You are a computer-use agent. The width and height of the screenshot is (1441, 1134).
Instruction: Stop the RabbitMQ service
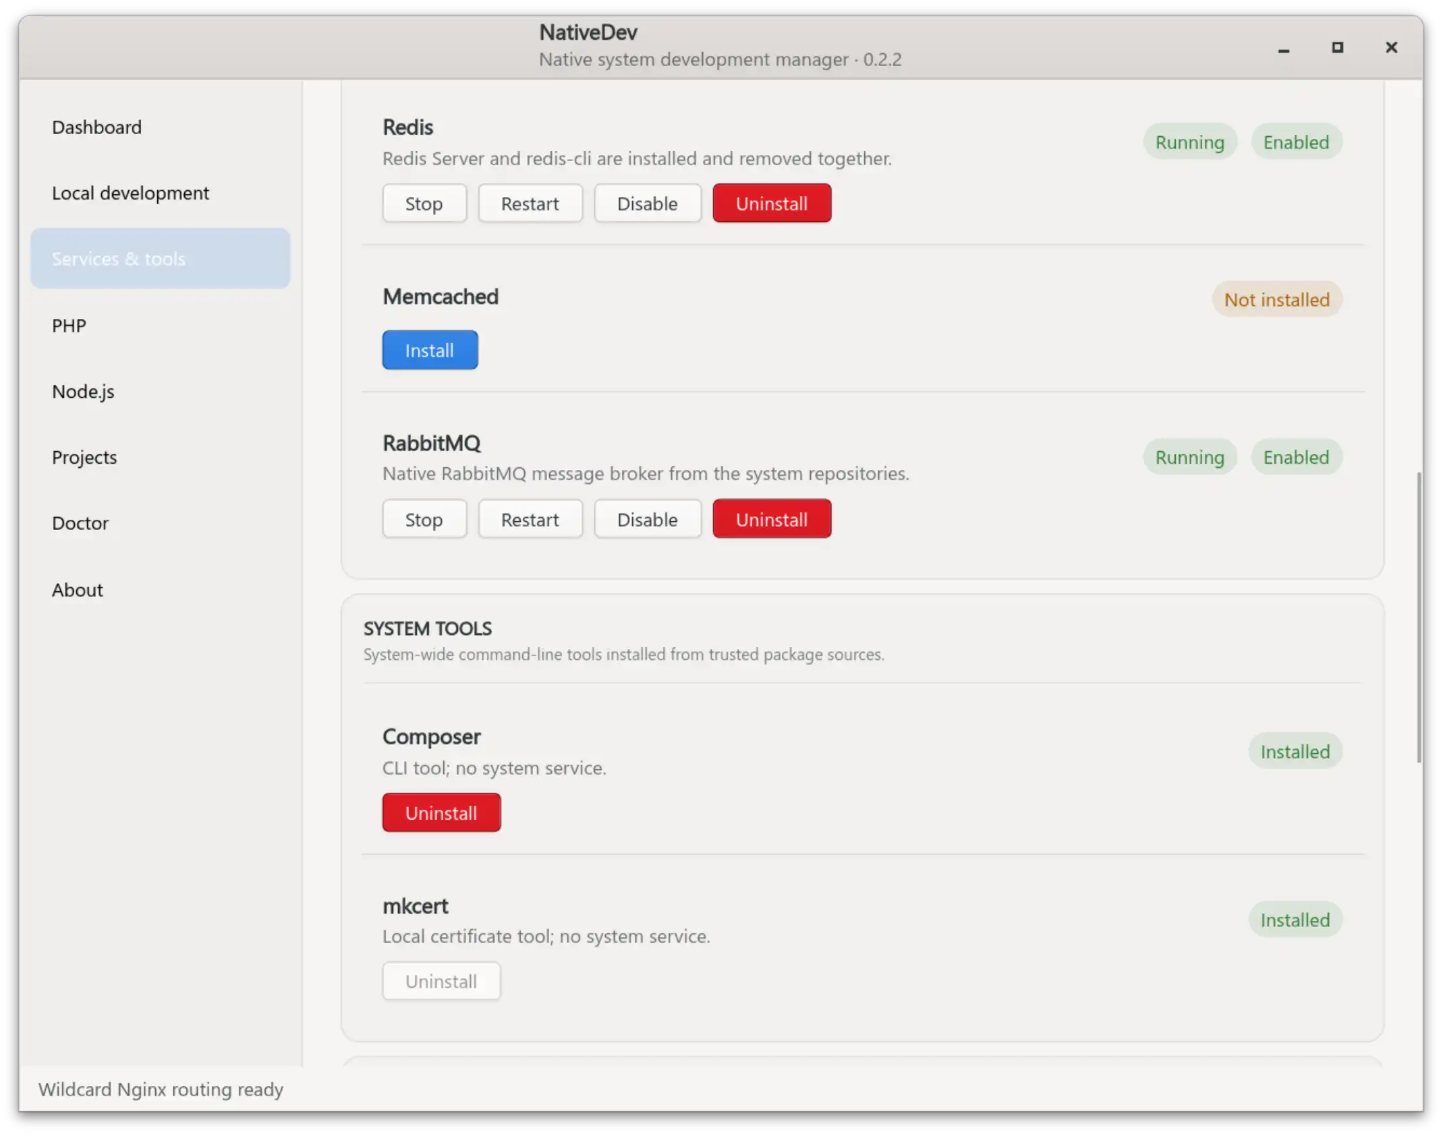pos(424,519)
